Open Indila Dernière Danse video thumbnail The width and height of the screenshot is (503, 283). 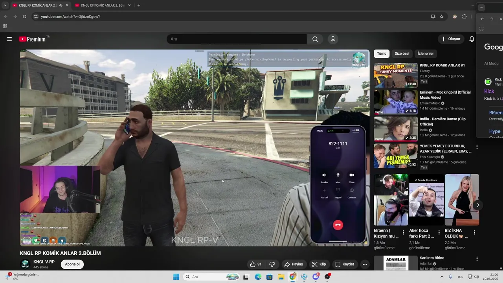[x=396, y=129]
